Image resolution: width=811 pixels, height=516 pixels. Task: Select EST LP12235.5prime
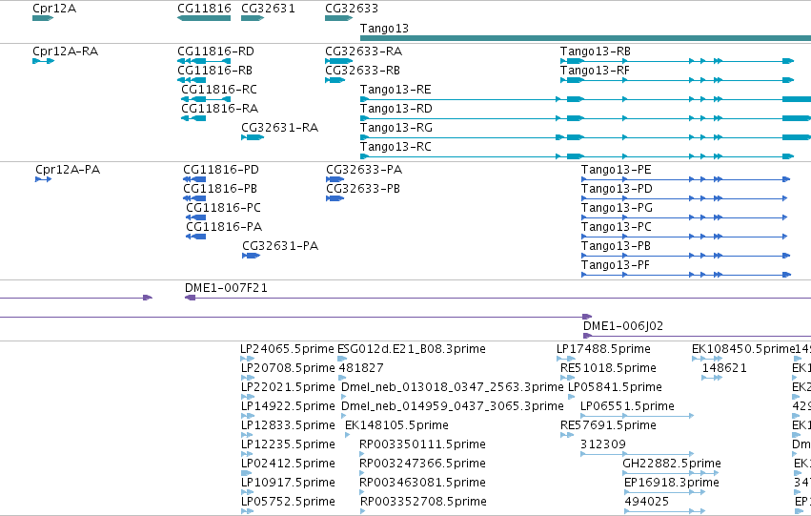(x=288, y=444)
